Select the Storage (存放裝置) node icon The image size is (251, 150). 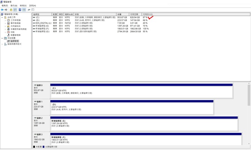(x=5, y=38)
